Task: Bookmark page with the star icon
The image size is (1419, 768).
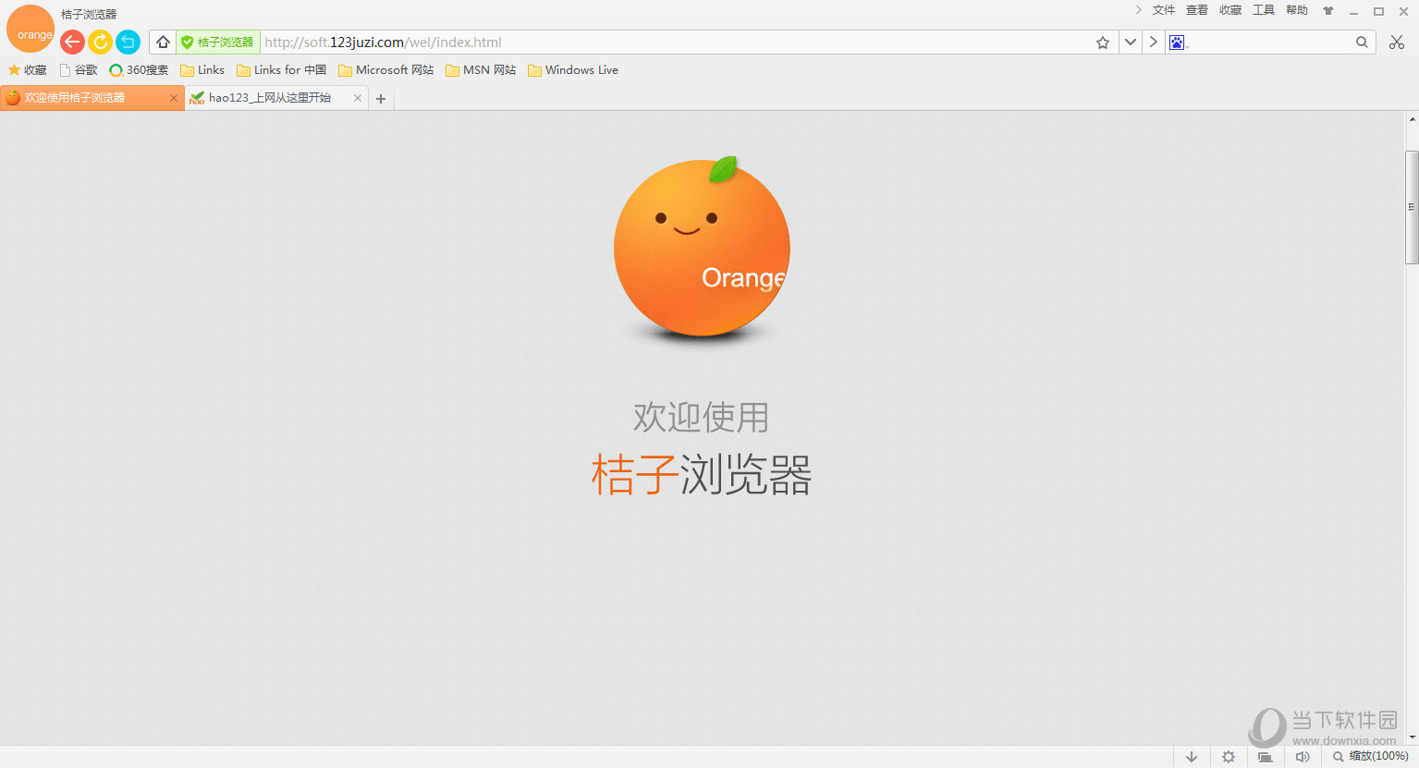Action: (x=1102, y=43)
